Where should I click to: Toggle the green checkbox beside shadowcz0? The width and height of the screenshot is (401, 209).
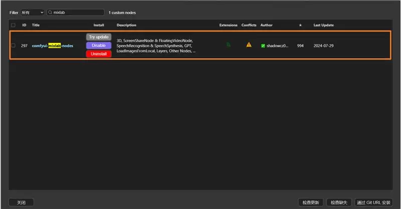click(x=263, y=46)
